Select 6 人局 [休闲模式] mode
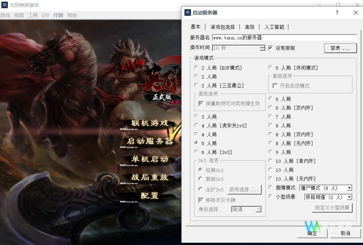The width and height of the screenshot is (363, 245). [x=270, y=67]
